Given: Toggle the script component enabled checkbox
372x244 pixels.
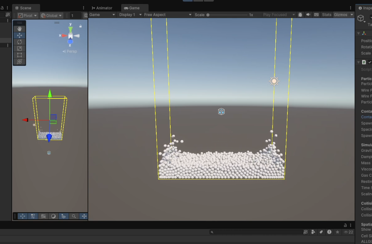Looking at the screenshot, I should tap(370, 62).
